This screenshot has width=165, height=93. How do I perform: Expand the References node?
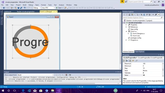(126, 27)
